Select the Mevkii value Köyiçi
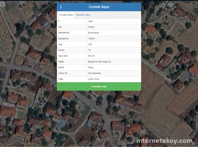 click(x=91, y=67)
